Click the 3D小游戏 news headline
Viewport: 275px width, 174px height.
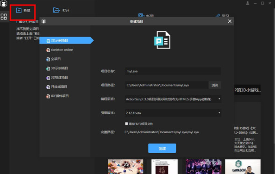[247, 90]
